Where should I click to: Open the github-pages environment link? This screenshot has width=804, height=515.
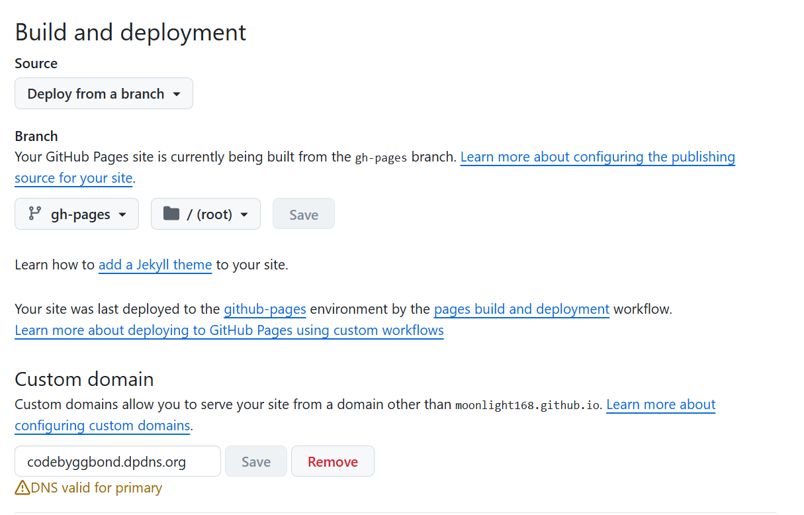point(265,309)
